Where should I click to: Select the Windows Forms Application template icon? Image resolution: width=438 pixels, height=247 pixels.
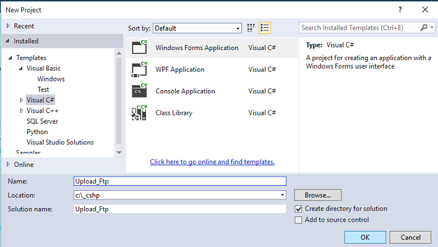click(x=139, y=47)
